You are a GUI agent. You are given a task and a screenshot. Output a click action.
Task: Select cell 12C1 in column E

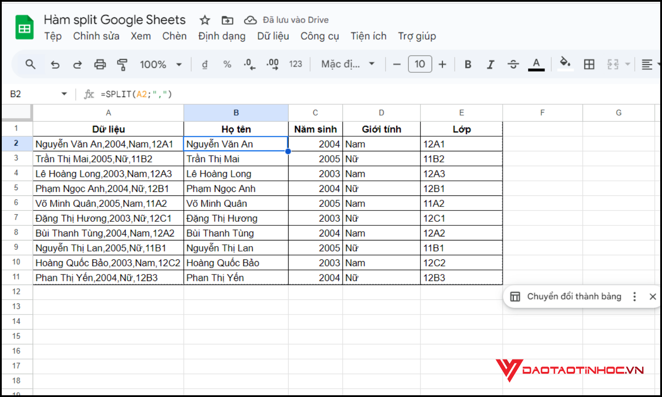(462, 218)
